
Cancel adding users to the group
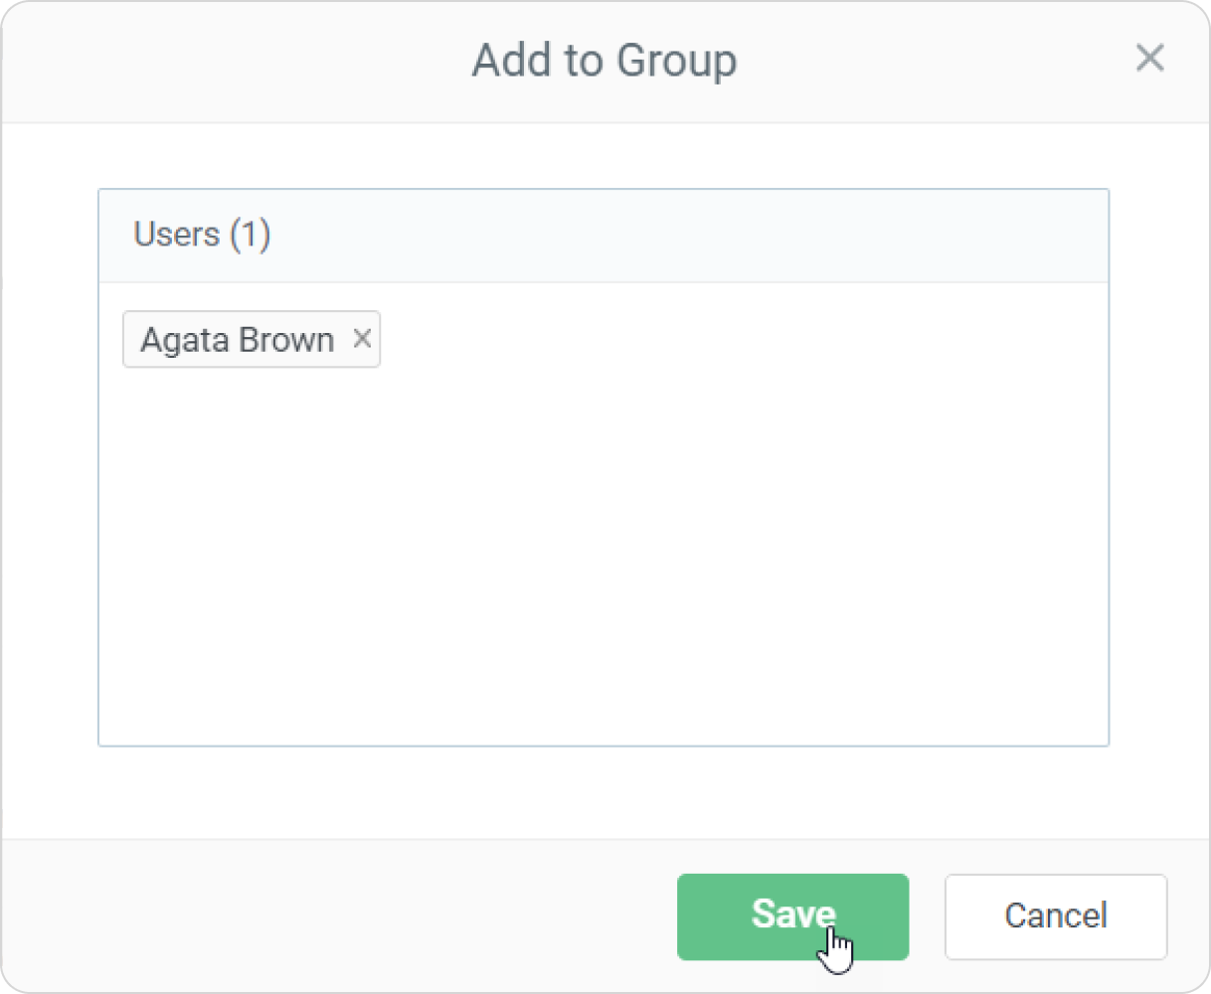(x=1055, y=916)
